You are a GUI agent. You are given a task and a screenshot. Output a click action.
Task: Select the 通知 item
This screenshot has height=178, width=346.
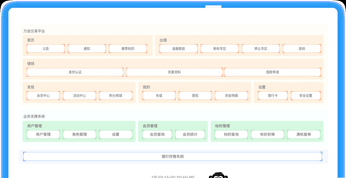point(86,48)
